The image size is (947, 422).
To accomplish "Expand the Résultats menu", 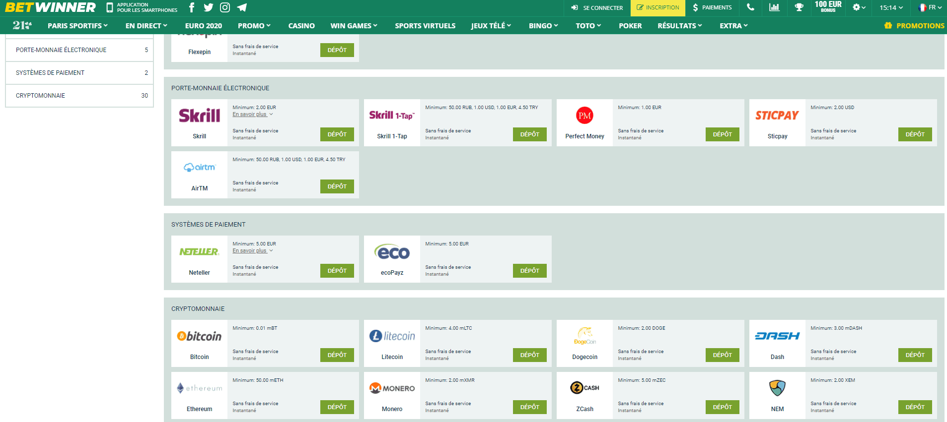I will pos(680,26).
